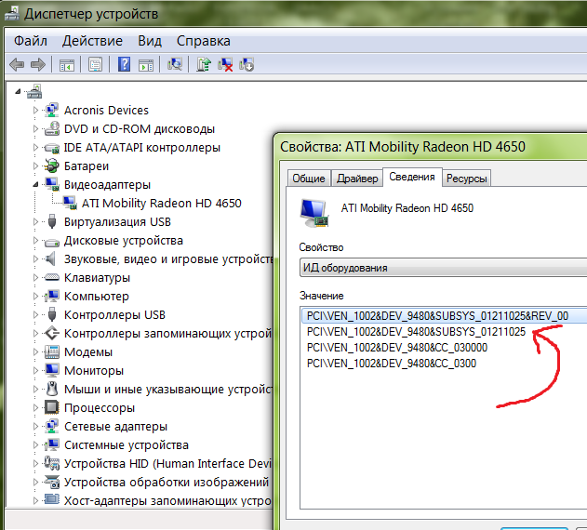587x530 pixels.
Task: Toggle the action pane toolbar icon
Action: (x=146, y=65)
